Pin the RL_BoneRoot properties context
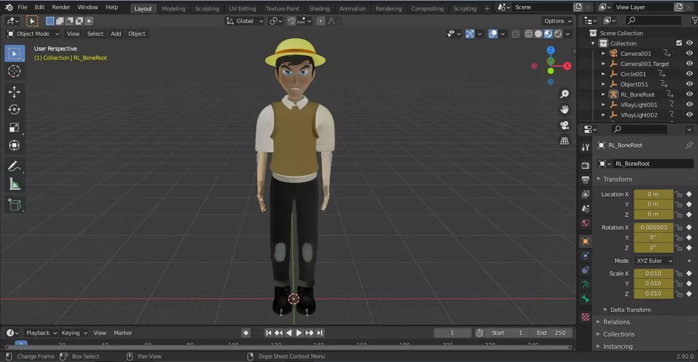The height and width of the screenshot is (362, 698). pyautogui.click(x=689, y=145)
